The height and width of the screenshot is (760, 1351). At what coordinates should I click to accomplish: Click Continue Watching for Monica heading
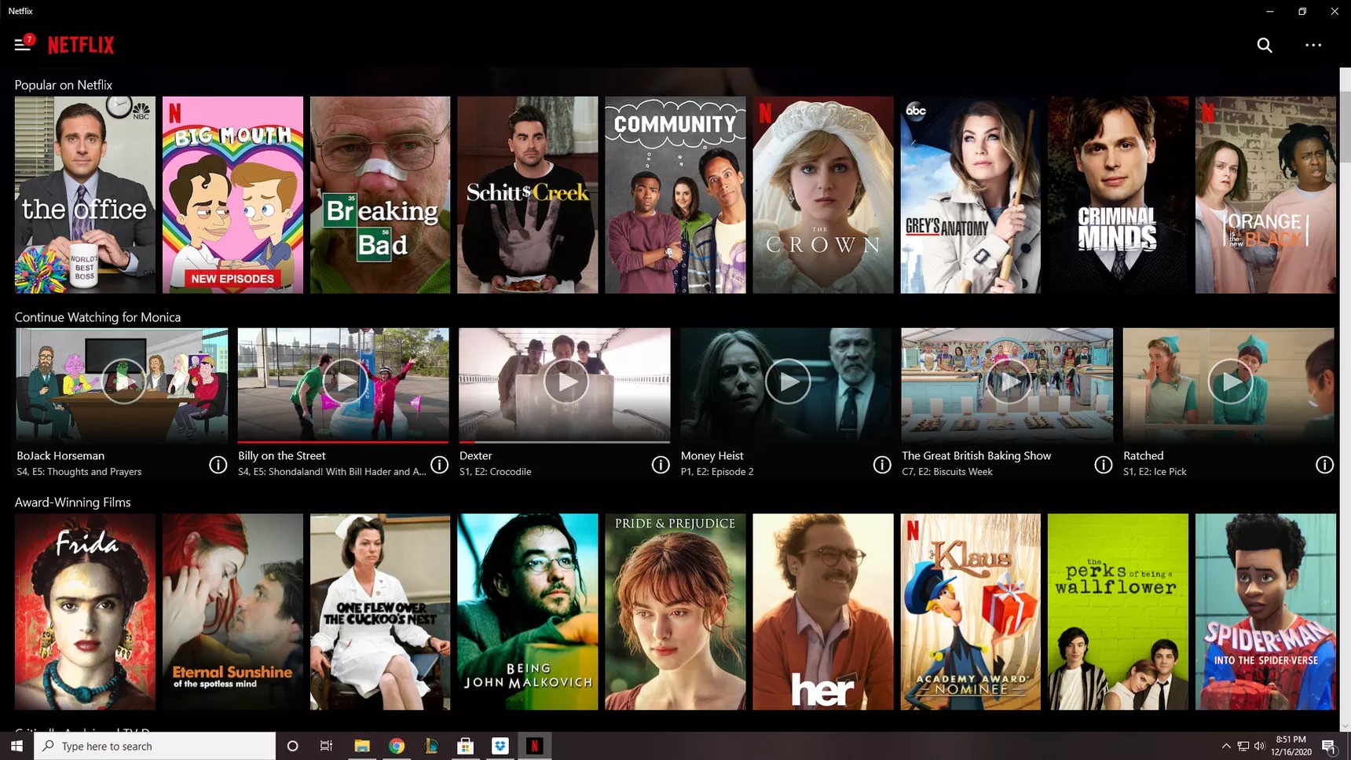[98, 317]
